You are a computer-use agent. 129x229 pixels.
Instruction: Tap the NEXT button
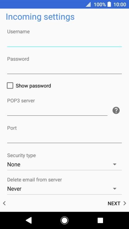[114, 203]
